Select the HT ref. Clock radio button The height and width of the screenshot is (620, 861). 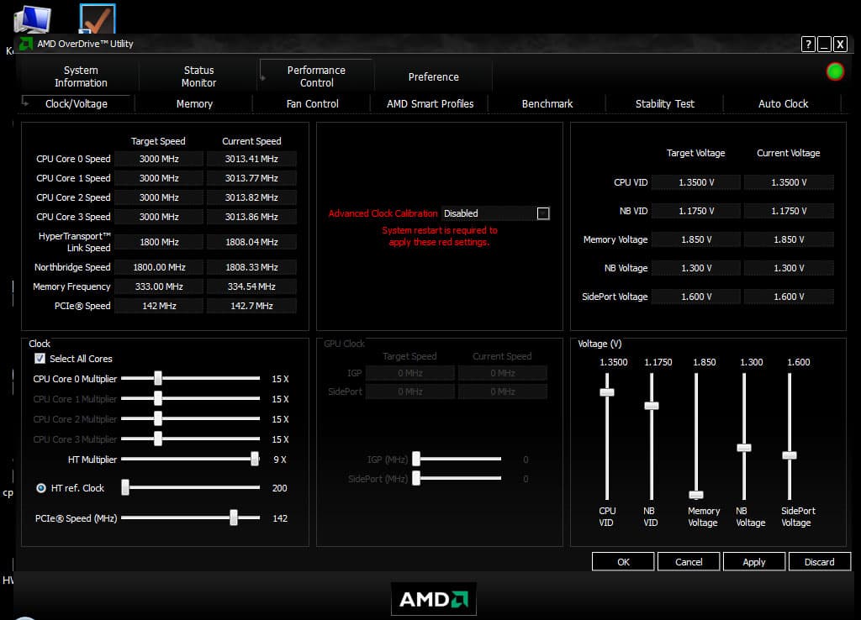(41, 488)
